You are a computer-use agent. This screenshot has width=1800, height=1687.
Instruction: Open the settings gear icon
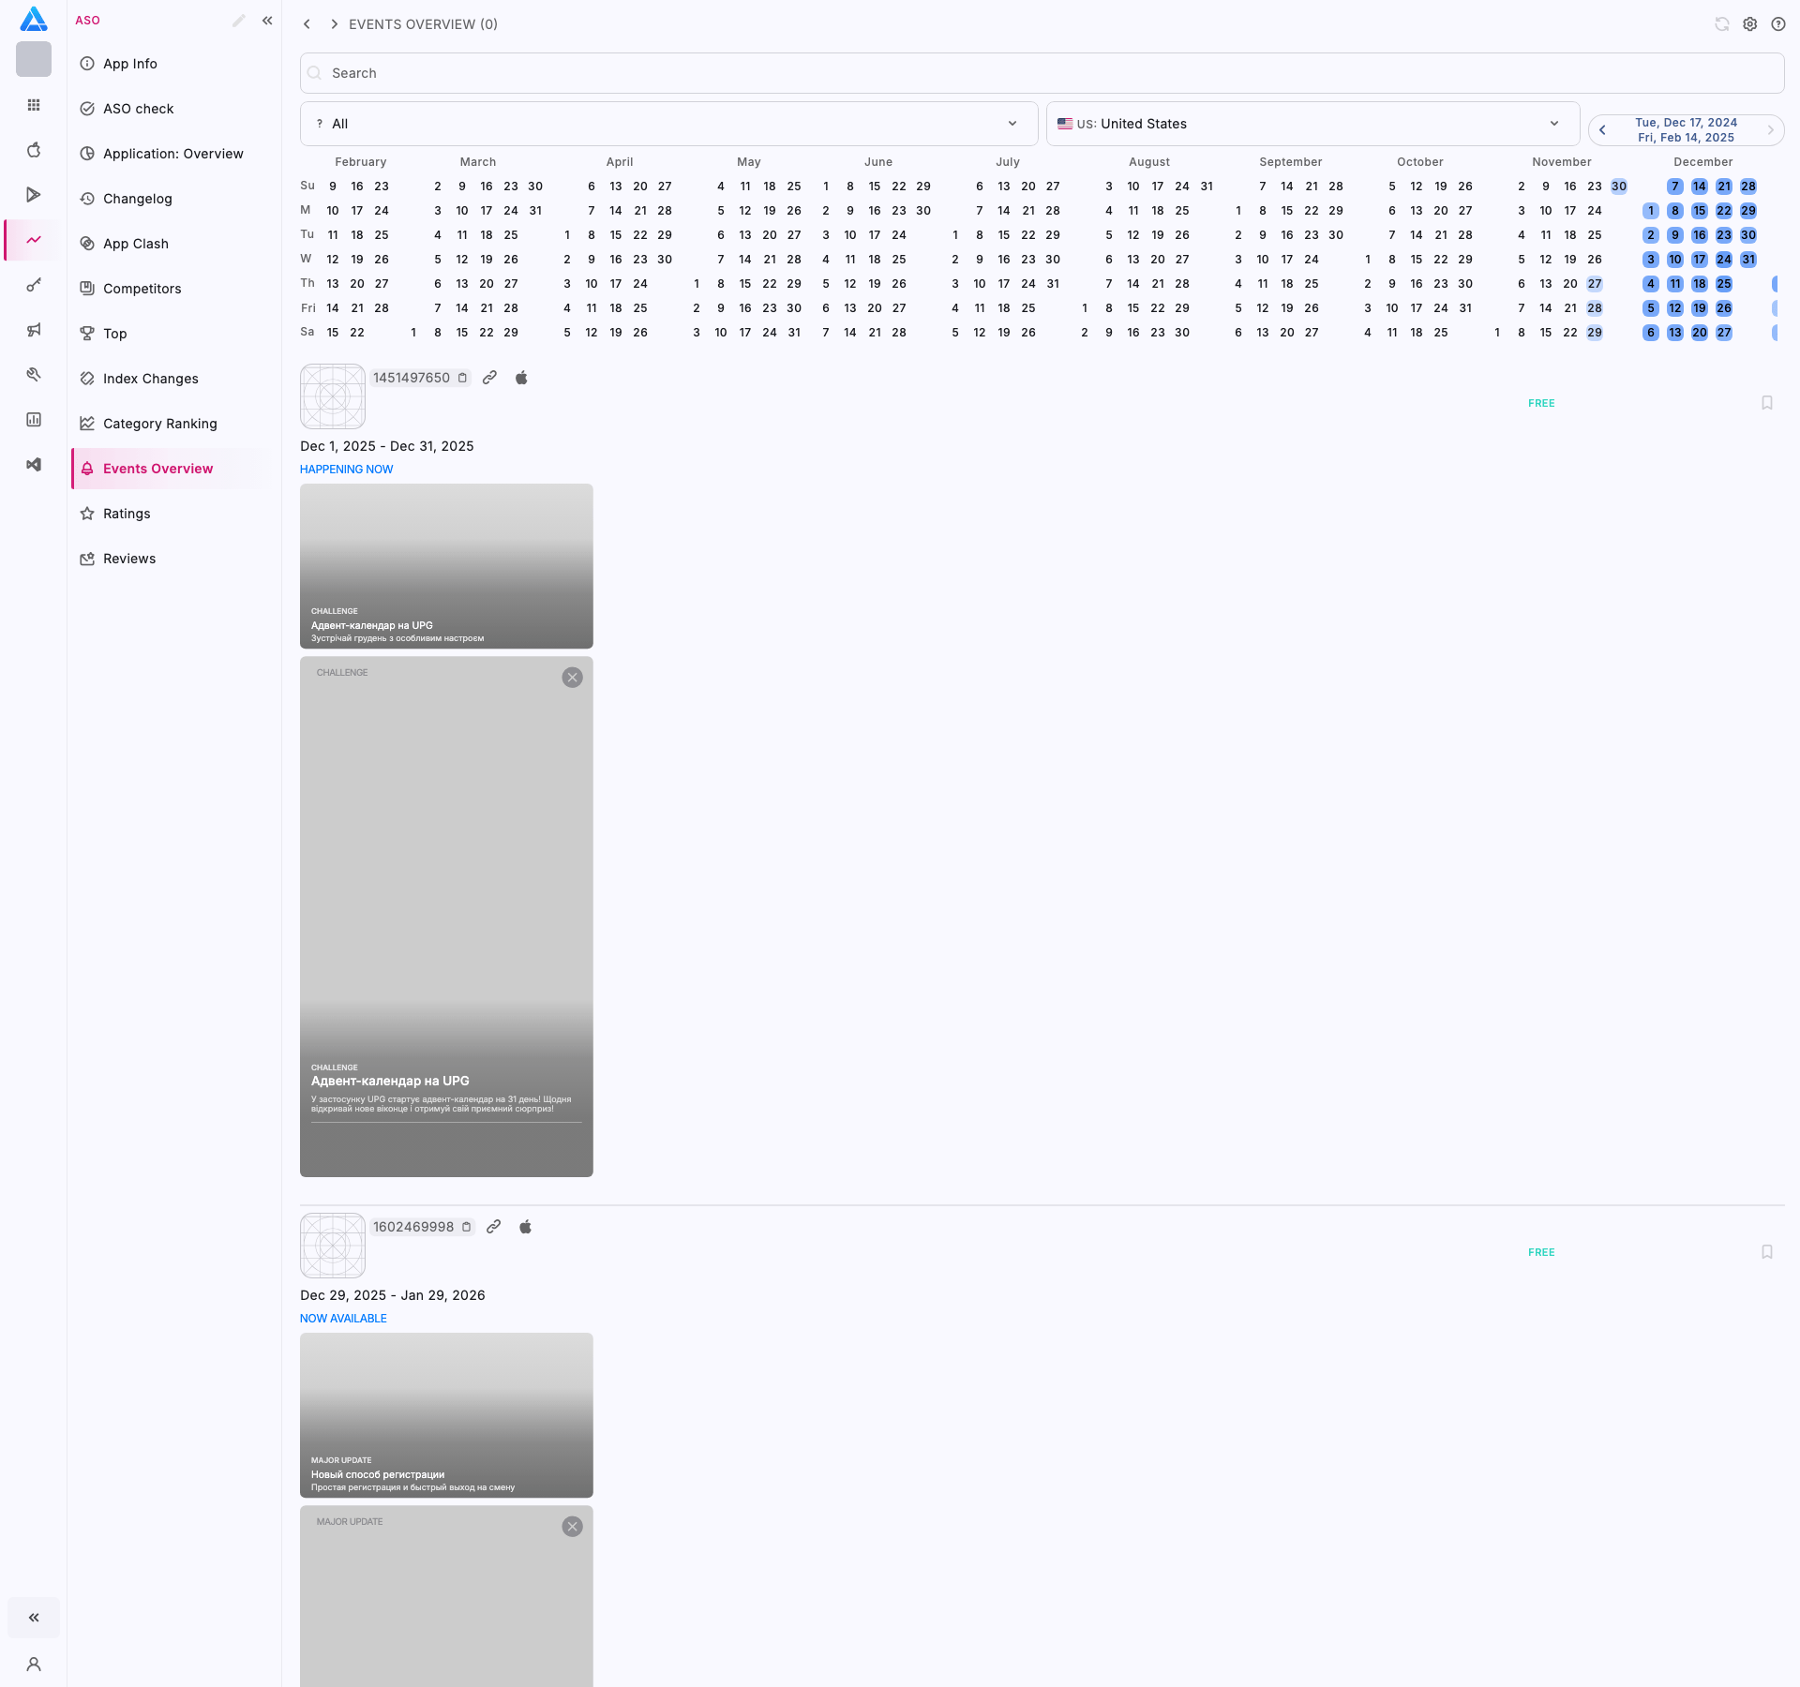pos(1750,24)
